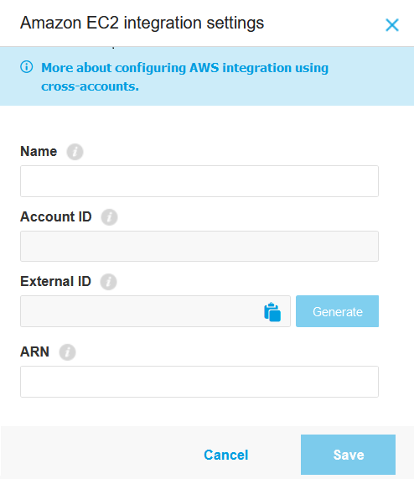Image resolution: width=414 pixels, height=479 pixels.
Task: Click into the ARN input field
Action: (199, 382)
